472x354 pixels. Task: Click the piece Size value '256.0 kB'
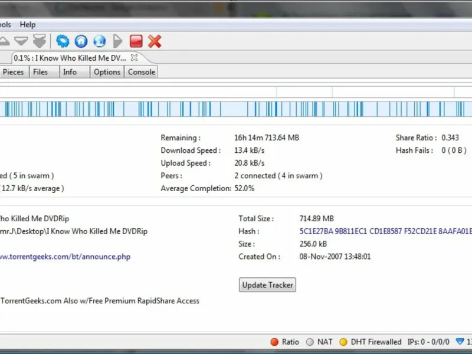pos(313,244)
